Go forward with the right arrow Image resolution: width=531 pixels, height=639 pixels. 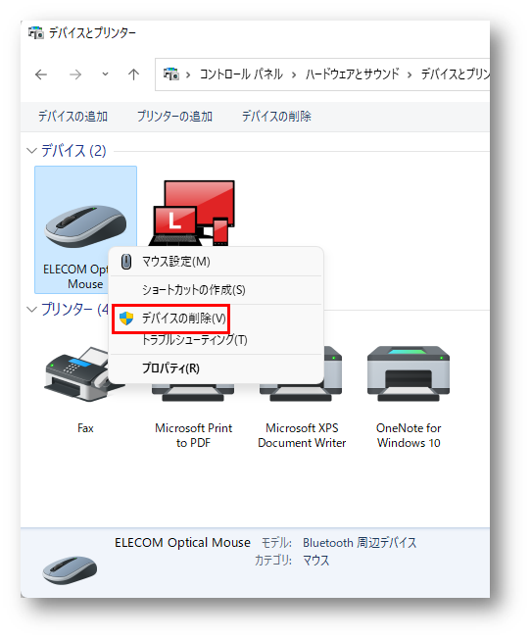coord(75,74)
